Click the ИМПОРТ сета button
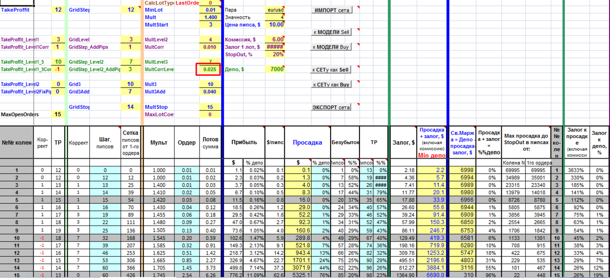Image resolution: width=610 pixels, height=278 pixels. [332, 10]
